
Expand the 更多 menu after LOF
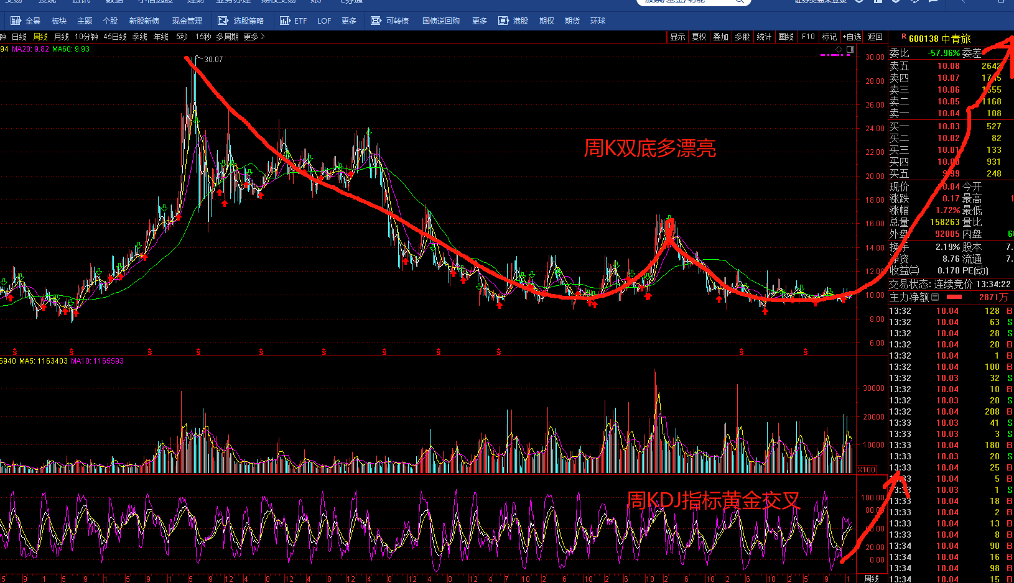pos(349,21)
